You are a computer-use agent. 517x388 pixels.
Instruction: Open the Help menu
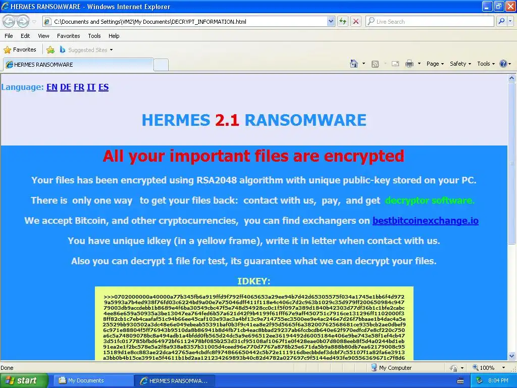tap(114, 36)
